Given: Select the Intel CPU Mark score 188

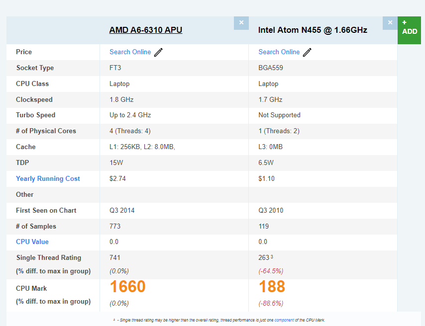Looking at the screenshot, I should [x=272, y=286].
